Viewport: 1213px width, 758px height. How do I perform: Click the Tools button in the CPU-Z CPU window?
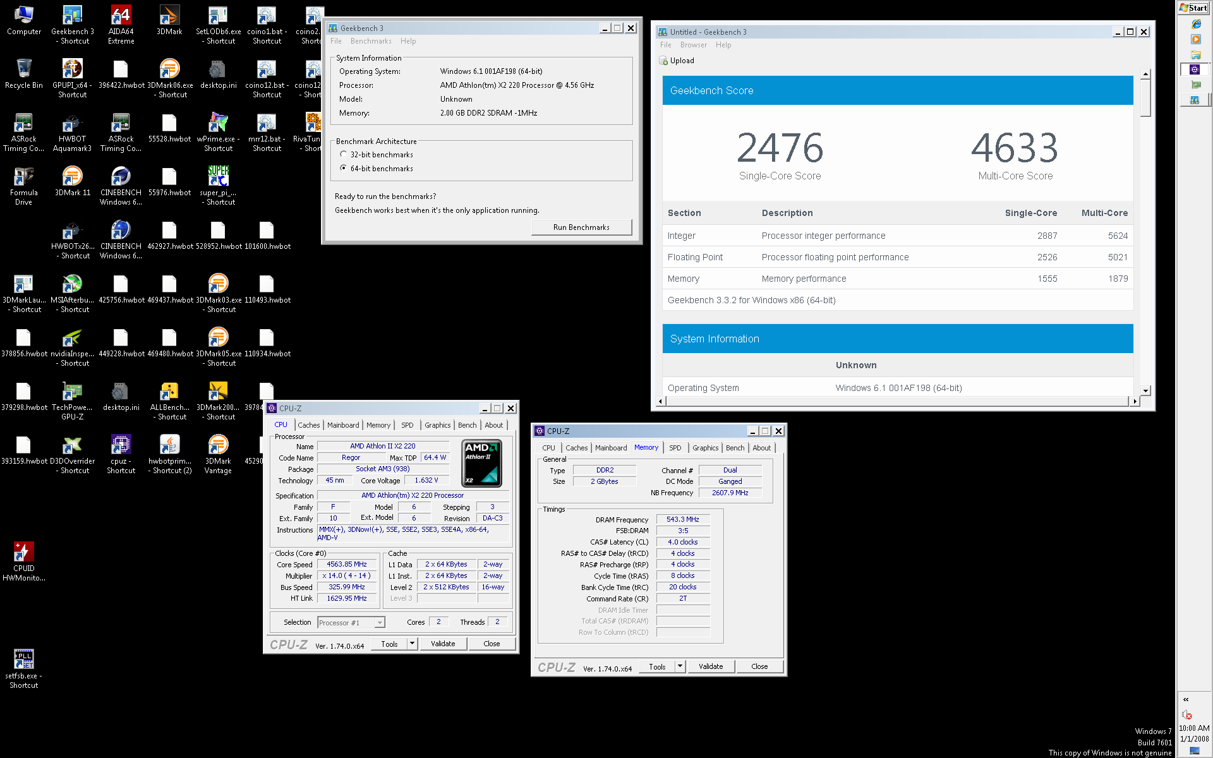390,644
